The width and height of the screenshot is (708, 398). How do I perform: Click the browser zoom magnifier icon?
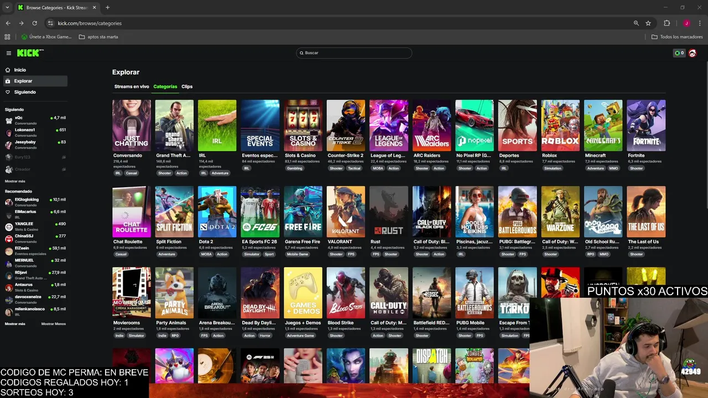pos(636,23)
